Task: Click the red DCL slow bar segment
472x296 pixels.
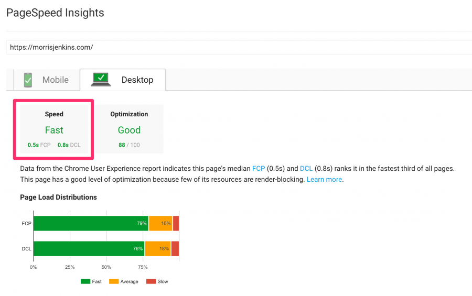Action: coord(175,249)
